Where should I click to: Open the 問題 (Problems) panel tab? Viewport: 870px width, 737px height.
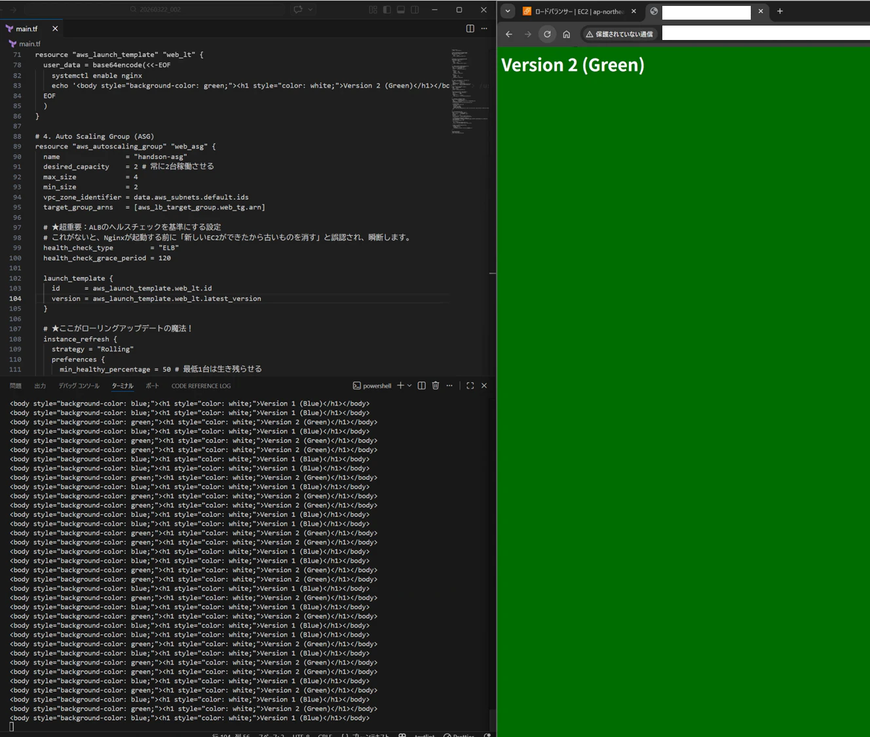[16, 386]
